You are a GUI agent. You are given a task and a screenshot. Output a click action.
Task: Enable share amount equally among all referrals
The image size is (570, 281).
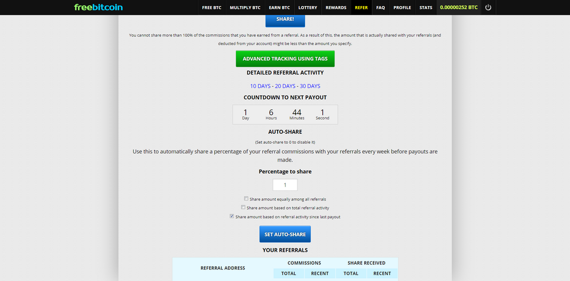[246, 199]
